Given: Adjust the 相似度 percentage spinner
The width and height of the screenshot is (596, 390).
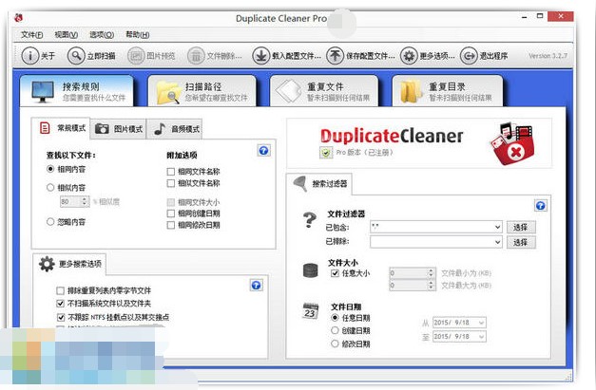Looking at the screenshot, I should [85, 201].
